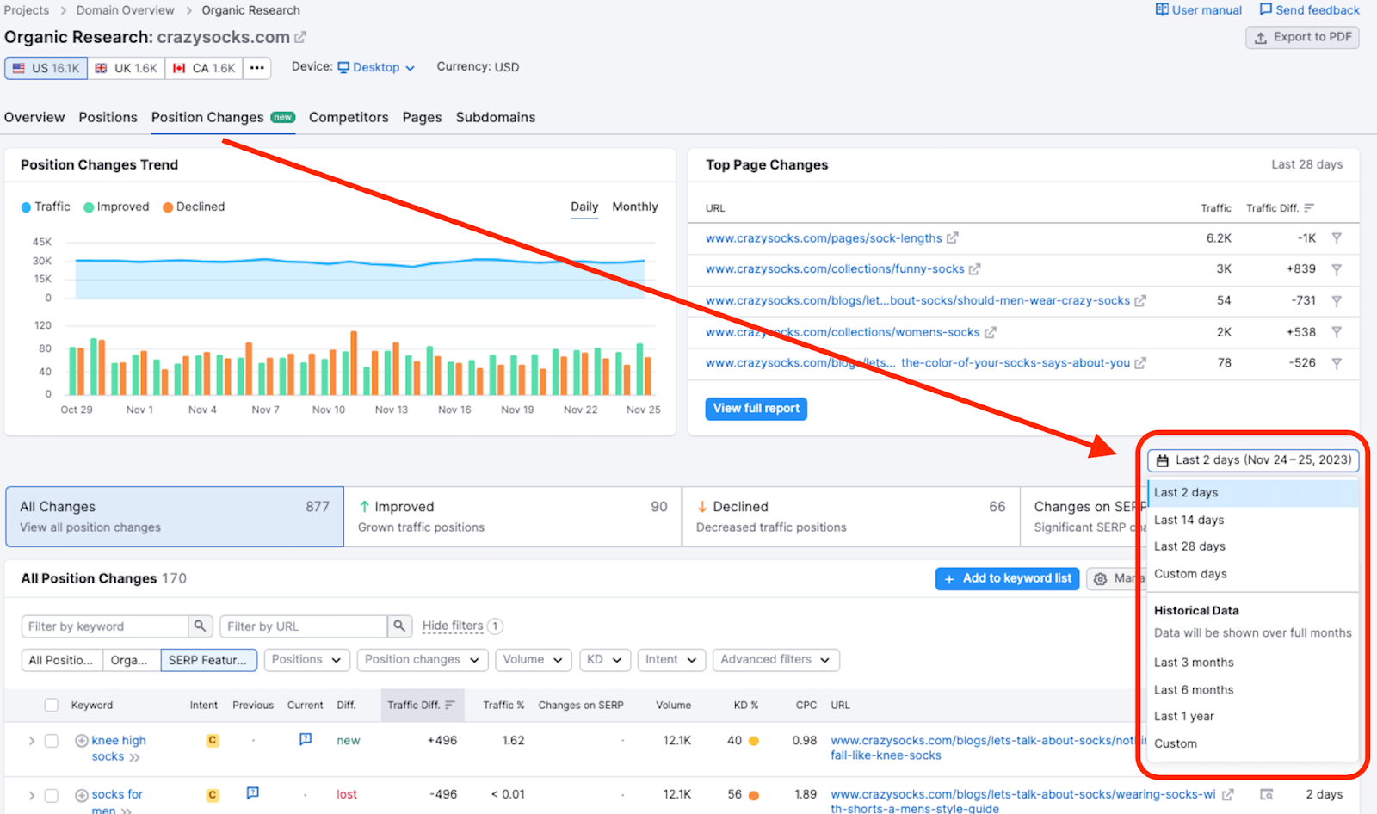This screenshot has height=814, width=1377.
Task: Tick checkbox for socks for men row
Action: click(52, 796)
